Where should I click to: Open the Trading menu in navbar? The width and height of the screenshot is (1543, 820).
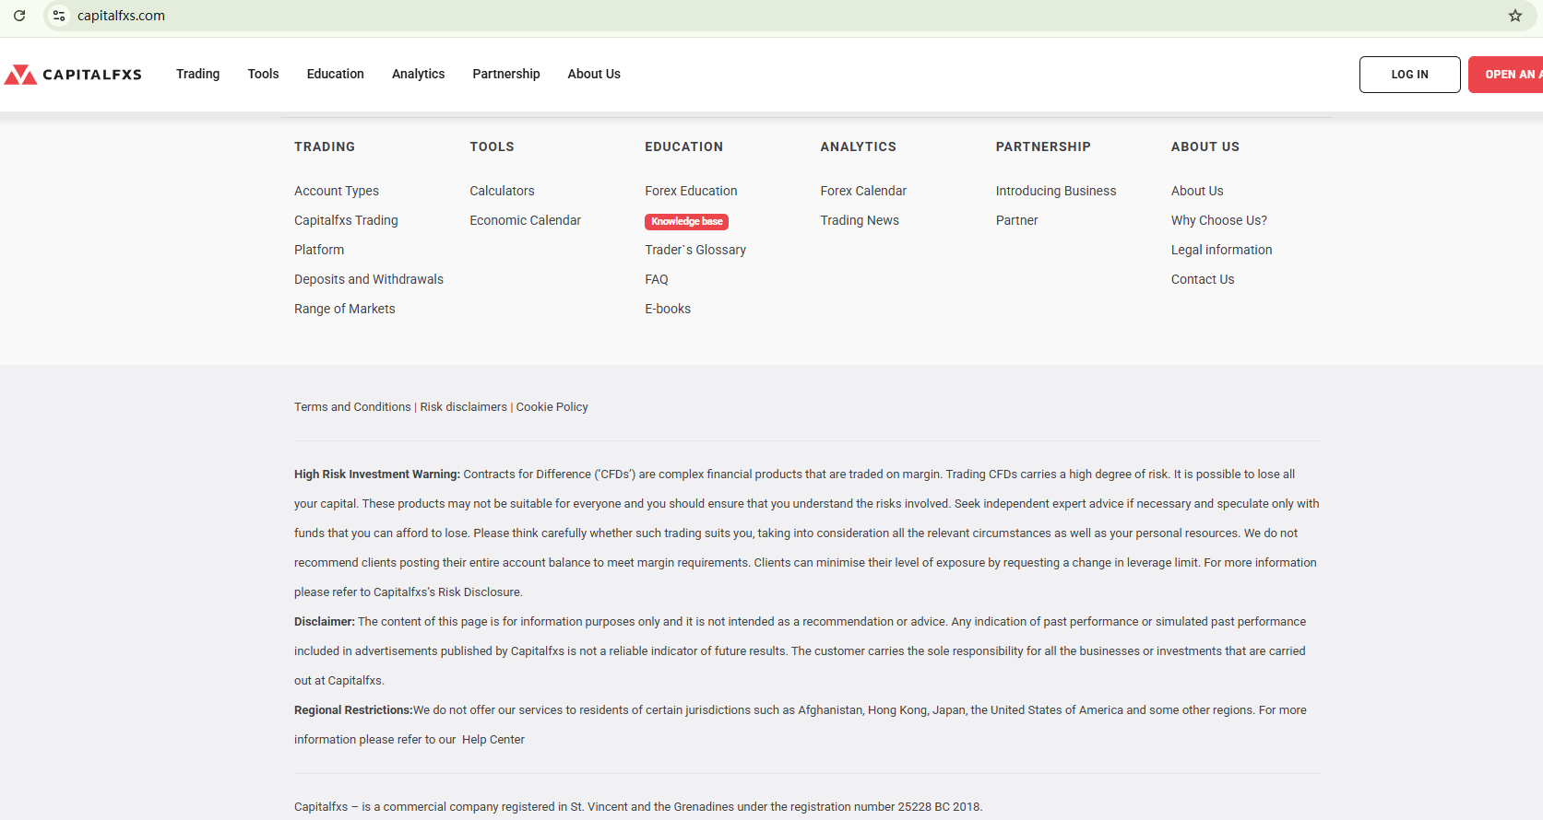coord(197,74)
